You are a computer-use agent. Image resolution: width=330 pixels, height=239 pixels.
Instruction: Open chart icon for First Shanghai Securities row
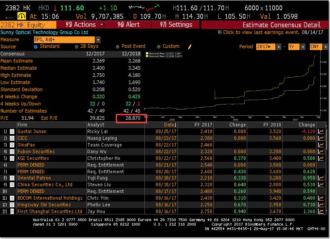(x=321, y=211)
